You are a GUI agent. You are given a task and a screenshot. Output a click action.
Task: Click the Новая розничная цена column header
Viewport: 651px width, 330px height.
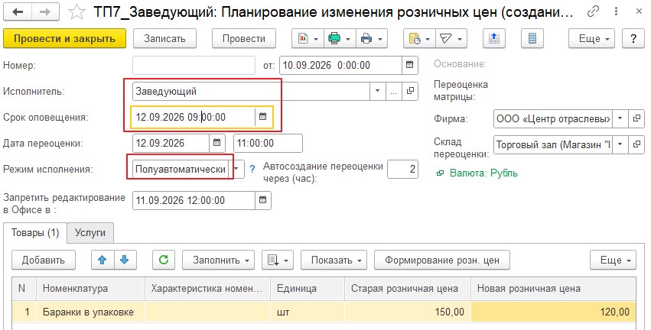(x=553, y=289)
